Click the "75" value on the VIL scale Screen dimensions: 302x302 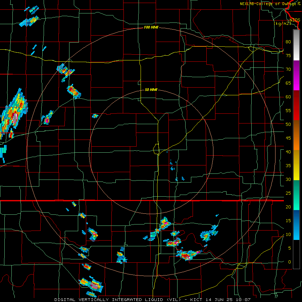(x=288, y=55)
